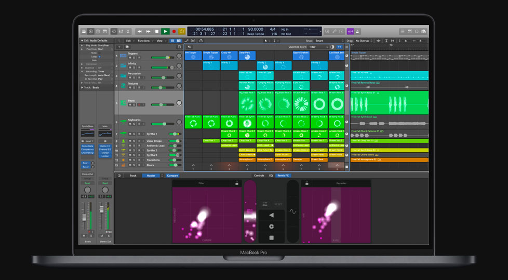Open the Quantize Start 1 Bar dropdown
Viewport: 508px width, 280px height.
tap(319, 47)
